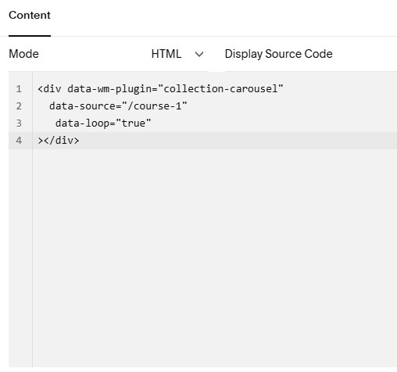Click the Mode label
This screenshot has height=372, width=397.
pos(23,54)
